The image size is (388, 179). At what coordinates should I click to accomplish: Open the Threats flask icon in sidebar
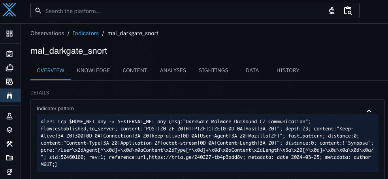tap(9, 116)
